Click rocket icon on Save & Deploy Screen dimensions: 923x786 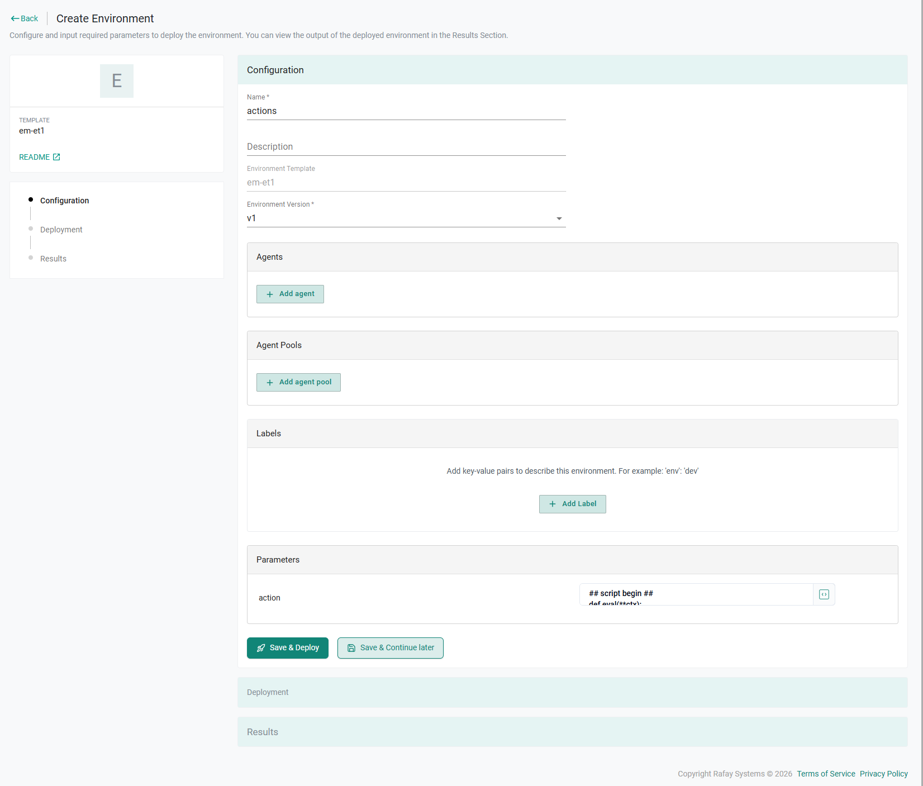coord(261,648)
